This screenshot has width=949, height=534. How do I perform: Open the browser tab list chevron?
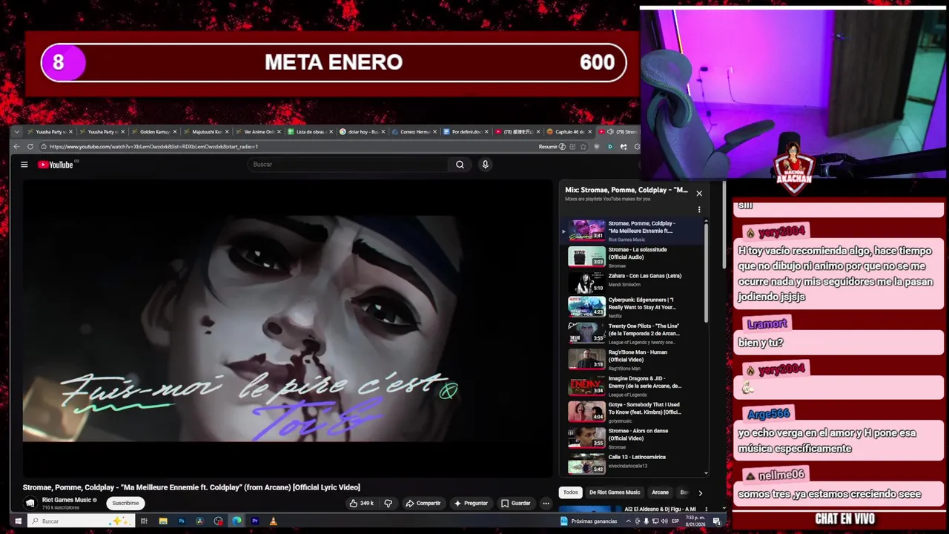[x=18, y=131]
